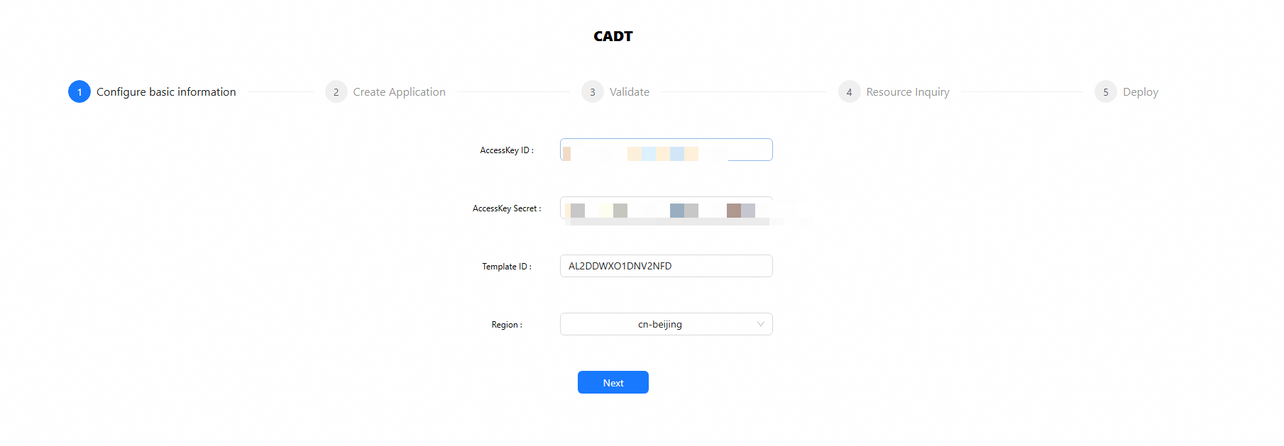This screenshot has height=446, width=1284.
Task: Click the "Region :" field label
Action: pyautogui.click(x=506, y=325)
